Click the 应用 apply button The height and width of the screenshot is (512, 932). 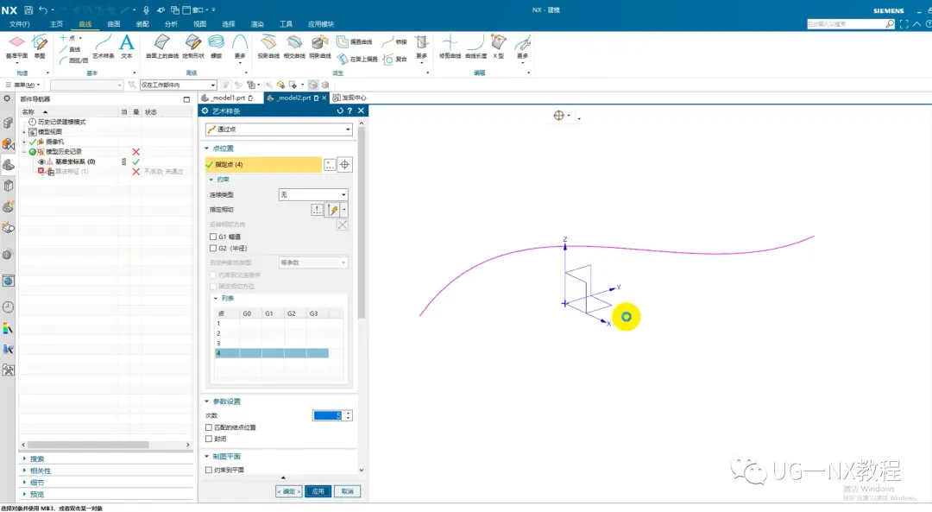pyautogui.click(x=318, y=491)
